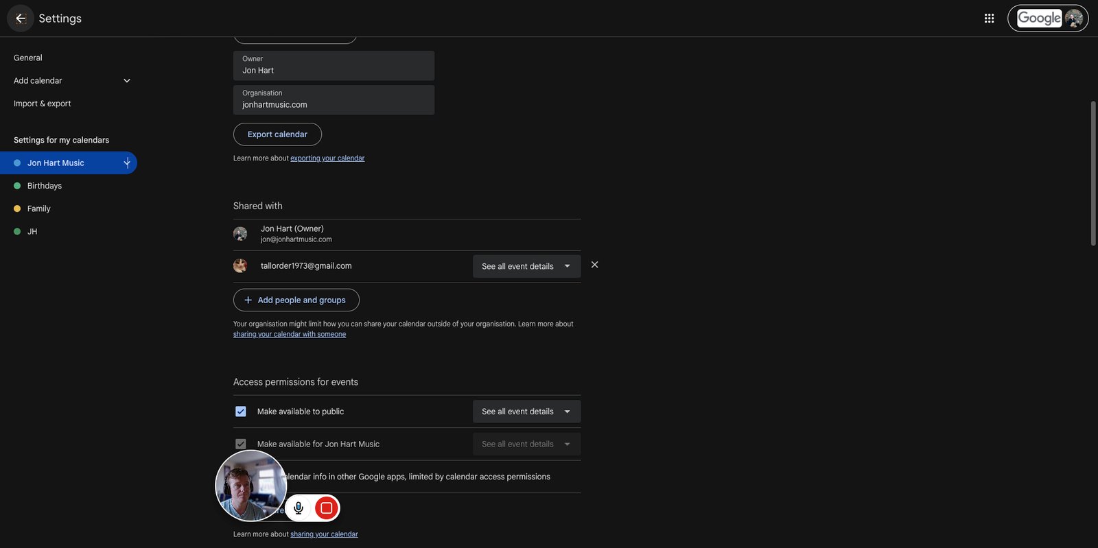The image size is (1098, 548).
Task: Click the green dot beside JH
Action: [x=17, y=232]
